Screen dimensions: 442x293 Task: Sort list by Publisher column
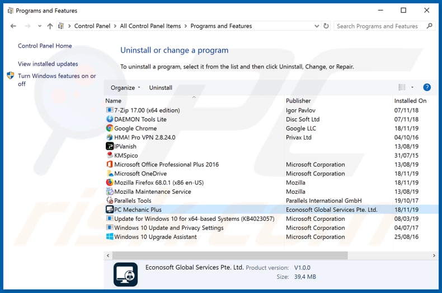[x=298, y=101]
